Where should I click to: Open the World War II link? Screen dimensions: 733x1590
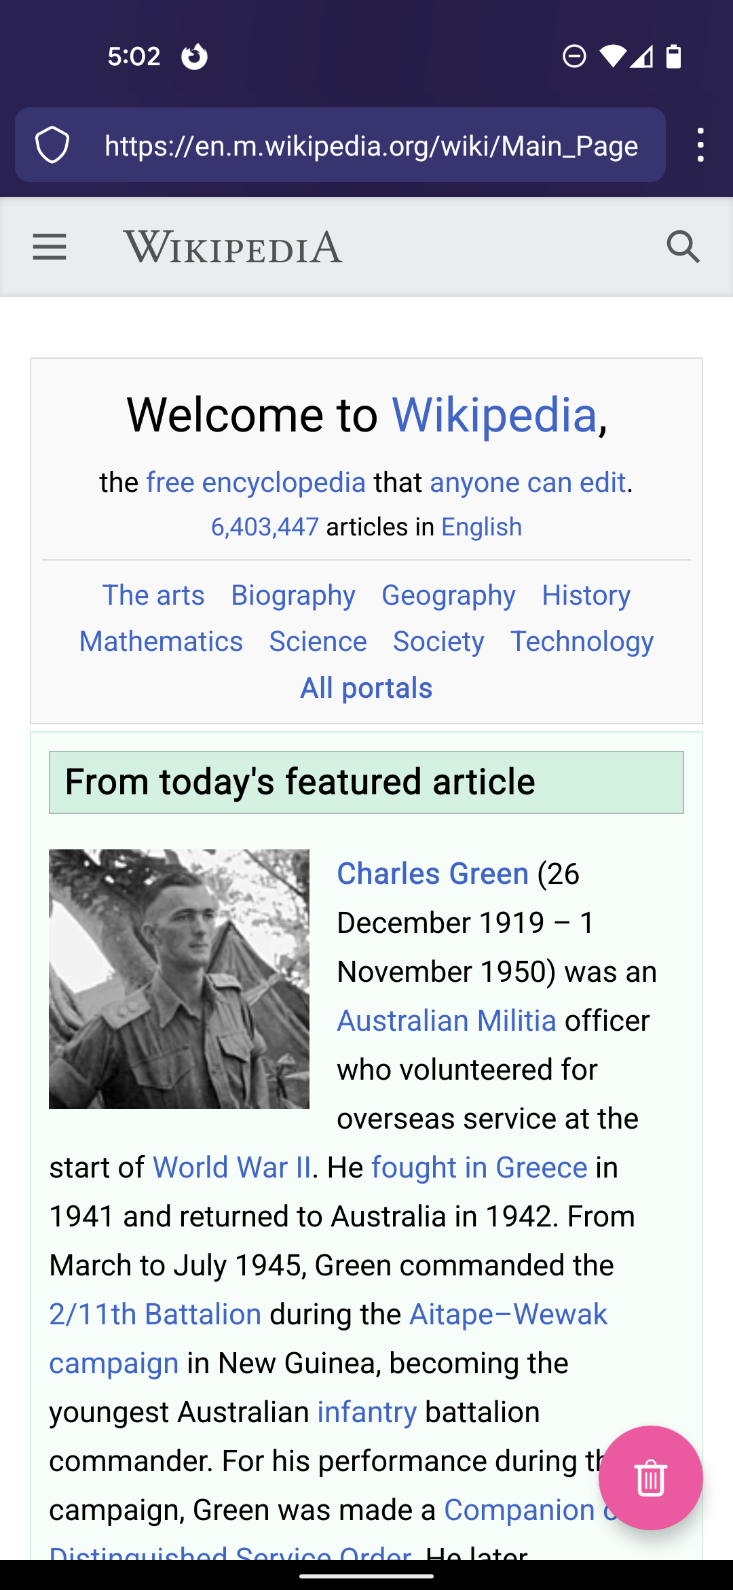[231, 1167]
